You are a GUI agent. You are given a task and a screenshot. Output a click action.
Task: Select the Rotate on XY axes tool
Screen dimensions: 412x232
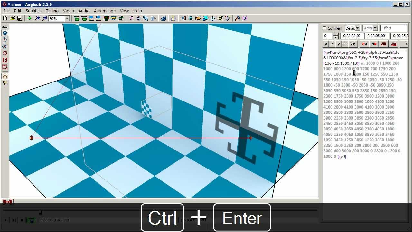tap(5, 46)
